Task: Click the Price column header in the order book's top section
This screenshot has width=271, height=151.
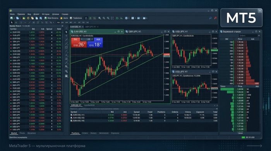Action: (240, 39)
